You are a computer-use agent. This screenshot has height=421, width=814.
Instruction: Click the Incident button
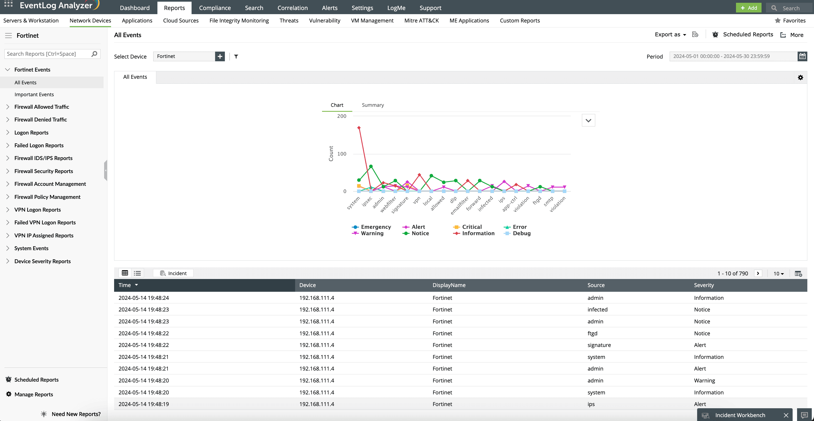point(173,273)
